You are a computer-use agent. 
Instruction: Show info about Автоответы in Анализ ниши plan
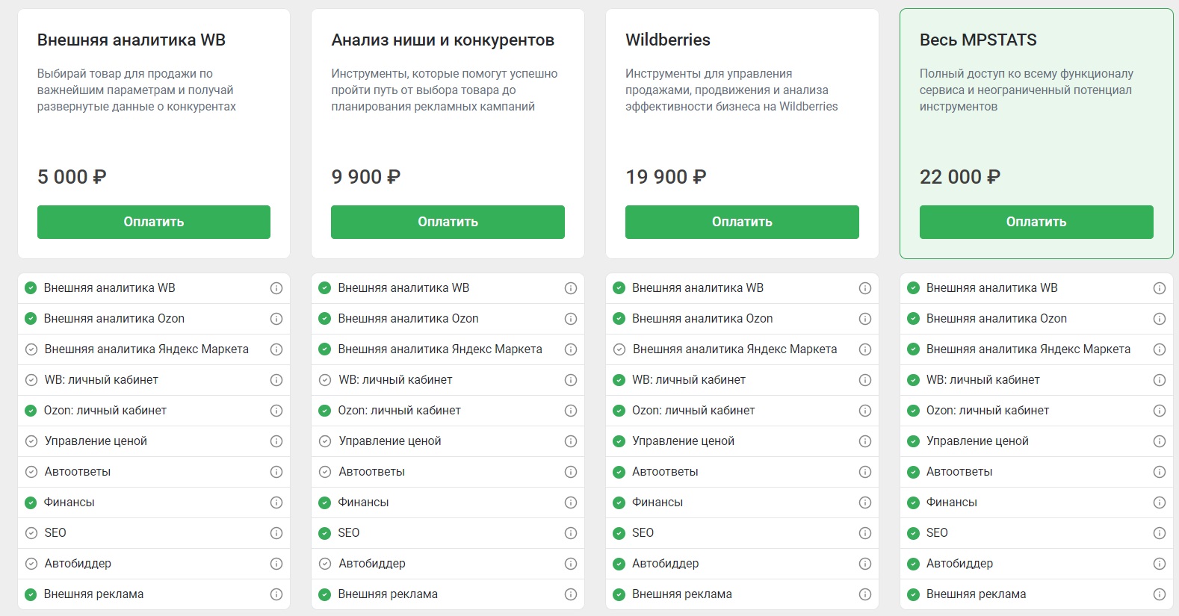(x=571, y=471)
